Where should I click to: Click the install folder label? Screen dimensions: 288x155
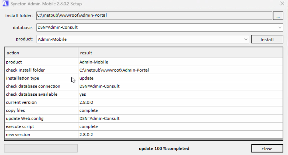[19, 16]
